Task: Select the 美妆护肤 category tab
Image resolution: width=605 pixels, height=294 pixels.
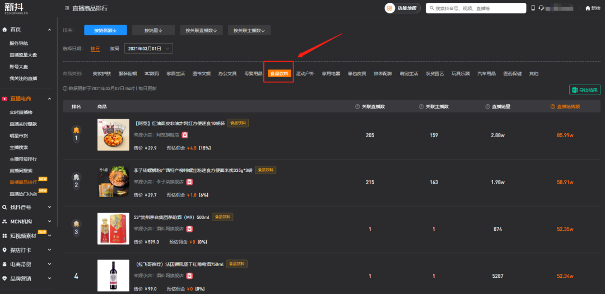Action: 101,73
